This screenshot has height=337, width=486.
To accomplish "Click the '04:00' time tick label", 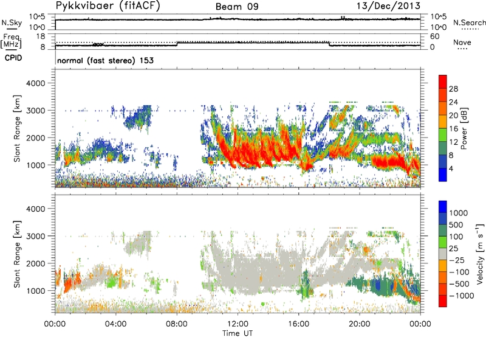I will pyautogui.click(x=115, y=324).
